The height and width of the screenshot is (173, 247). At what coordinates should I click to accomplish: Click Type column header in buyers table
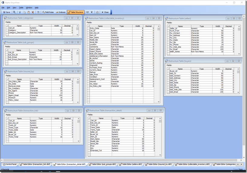202,69
